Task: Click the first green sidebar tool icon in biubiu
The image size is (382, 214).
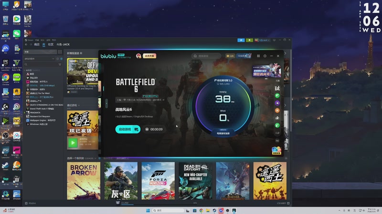Action: [277, 96]
